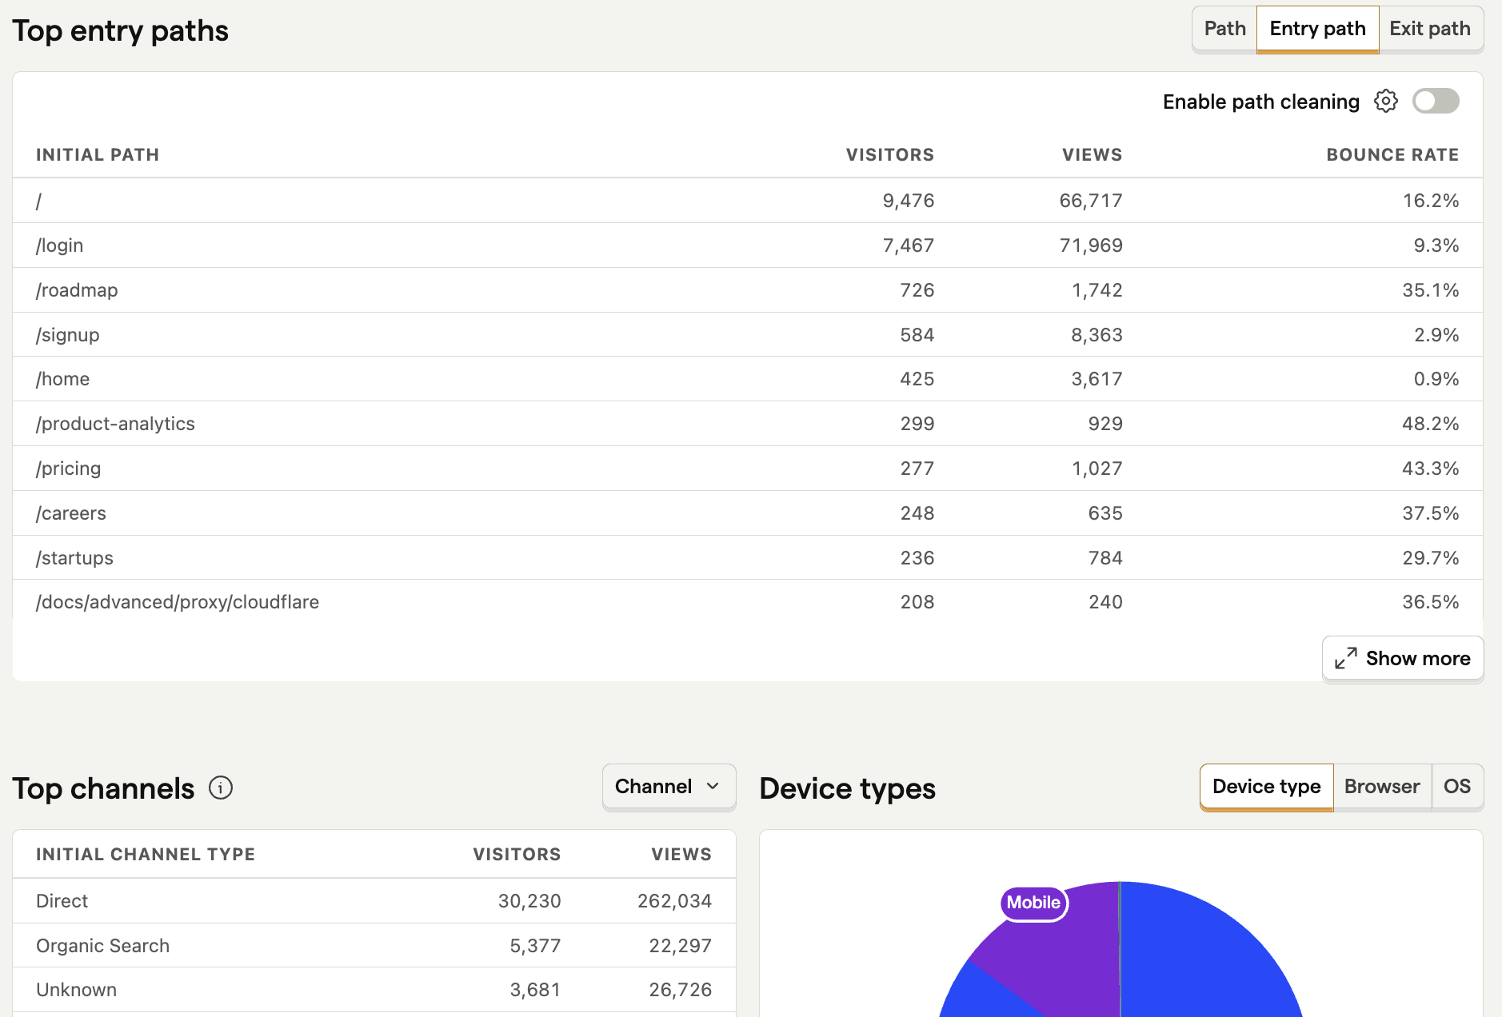Click the Unknown channel row
This screenshot has width=1502, height=1017.
point(374,990)
